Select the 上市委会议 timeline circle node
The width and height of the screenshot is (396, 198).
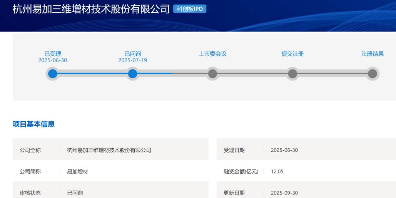(x=212, y=73)
